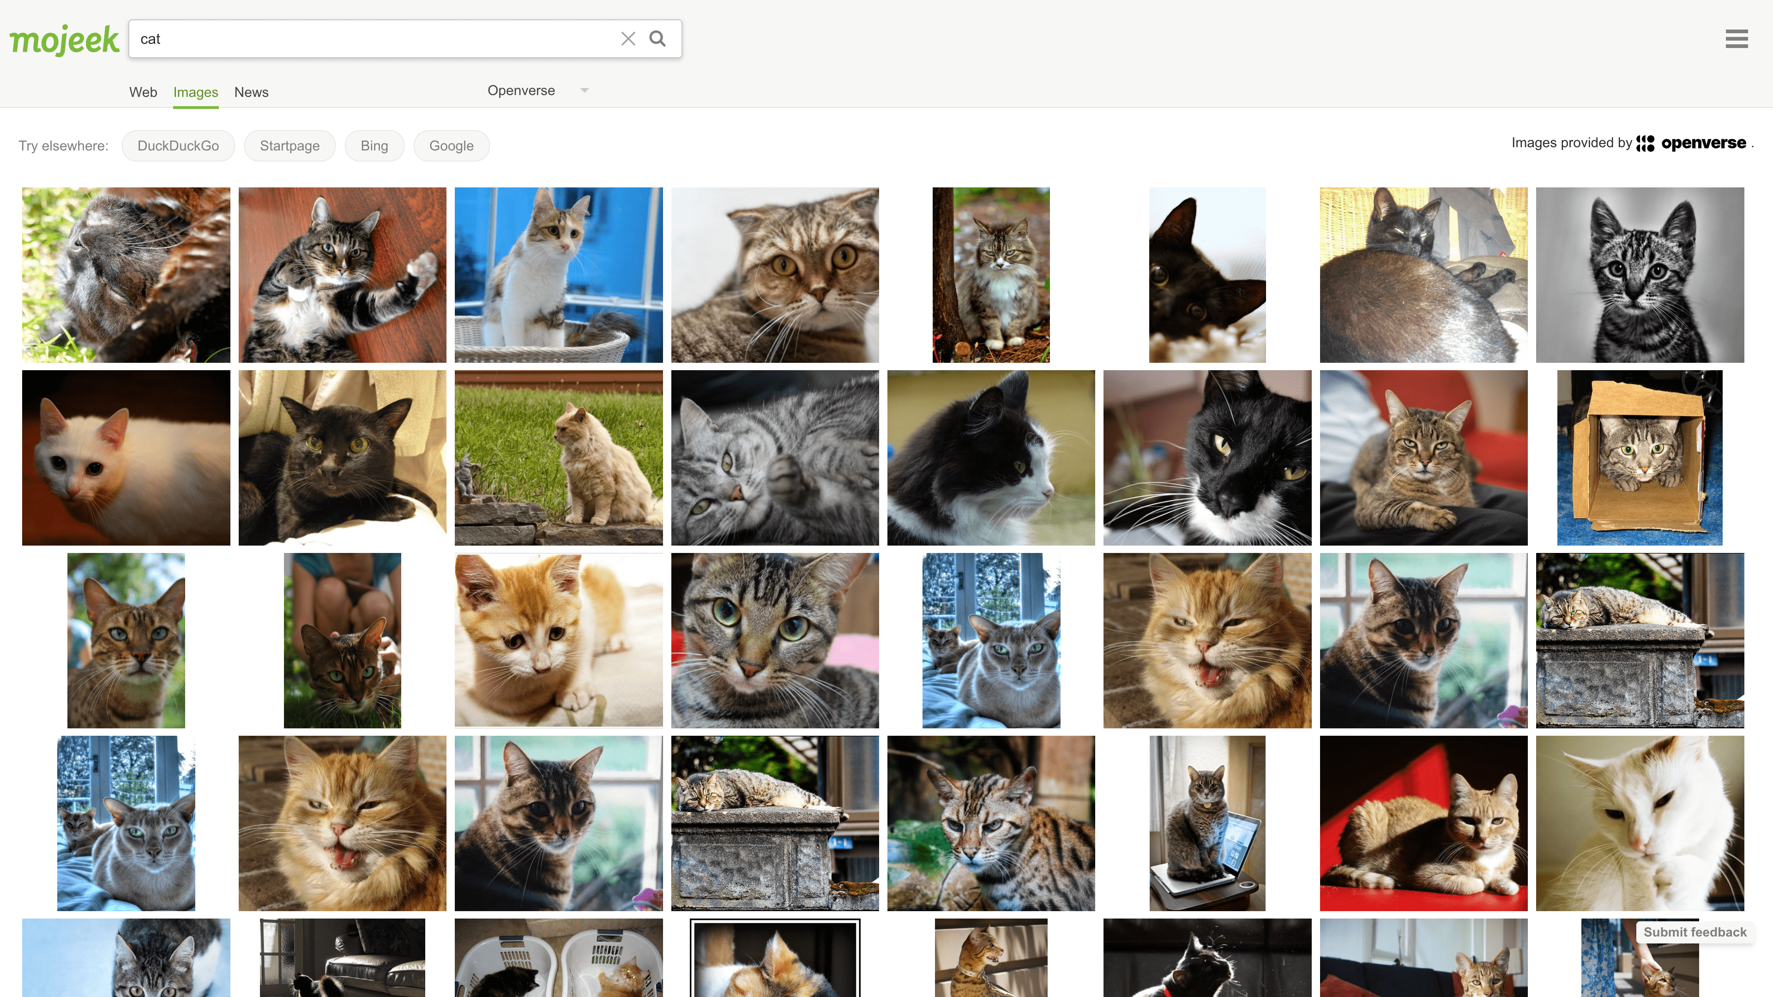The image size is (1773, 997).
Task: Click the magnifying glass search icon
Action: point(657,38)
